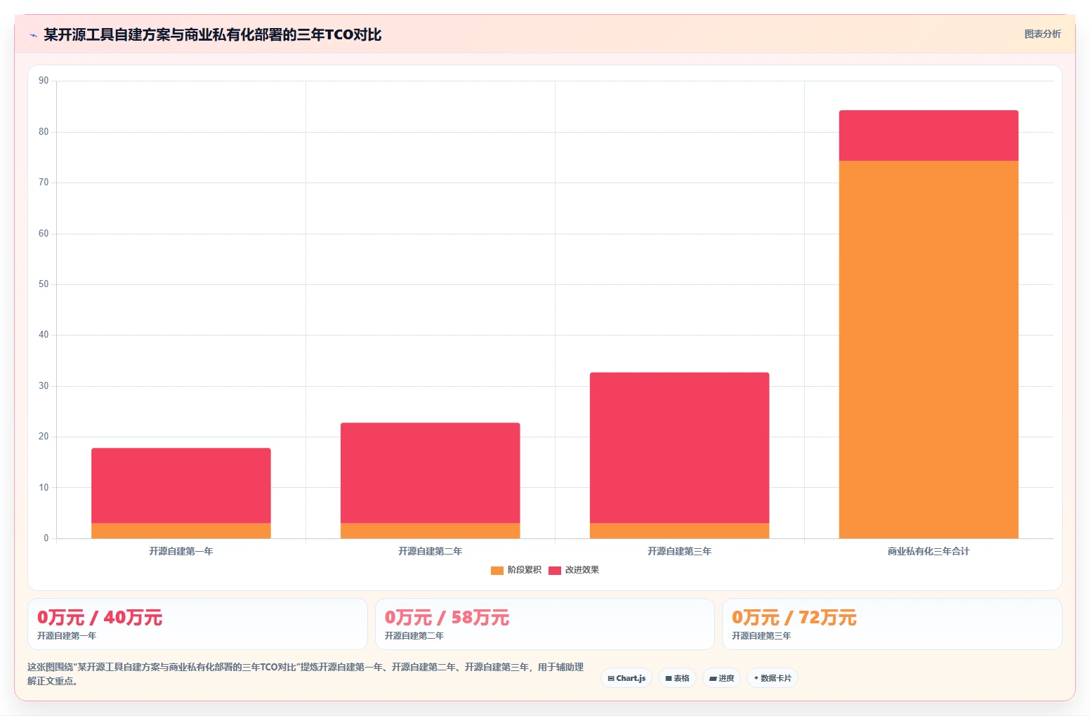The height and width of the screenshot is (716, 1090).
Task: Click the 进度 tag chip
Action: 721,678
